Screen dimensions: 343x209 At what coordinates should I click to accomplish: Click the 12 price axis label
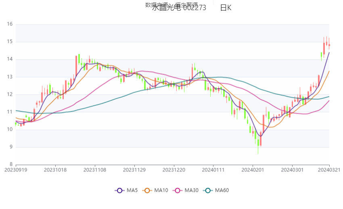coord(10,94)
